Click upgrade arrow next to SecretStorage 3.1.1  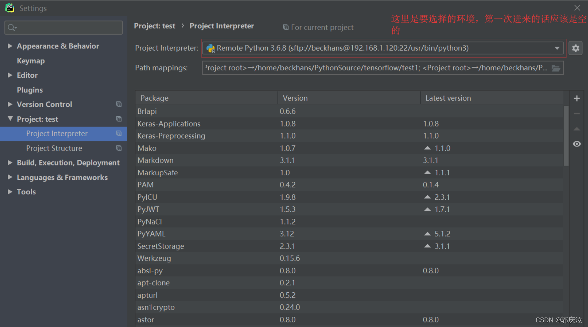tap(427, 246)
